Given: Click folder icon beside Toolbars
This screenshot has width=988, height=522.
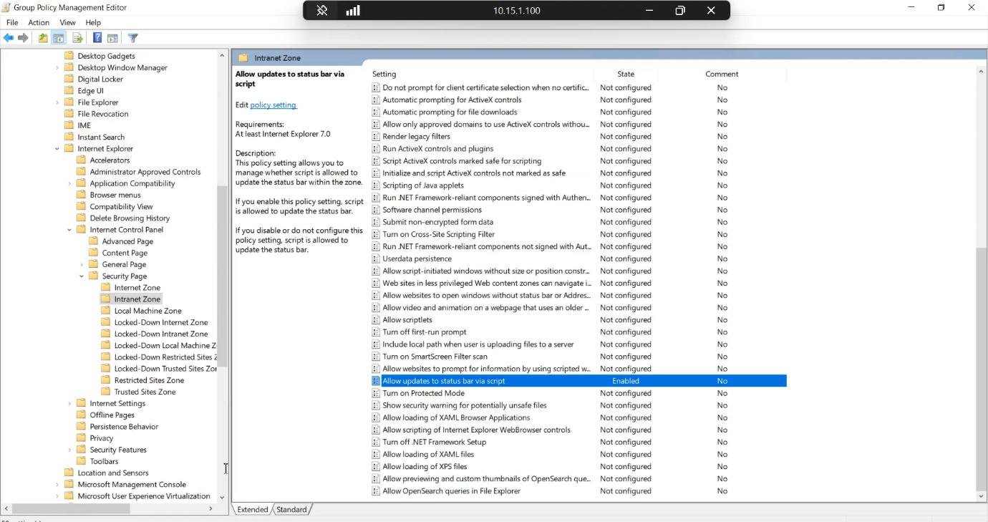Looking at the screenshot, I should click(x=82, y=461).
